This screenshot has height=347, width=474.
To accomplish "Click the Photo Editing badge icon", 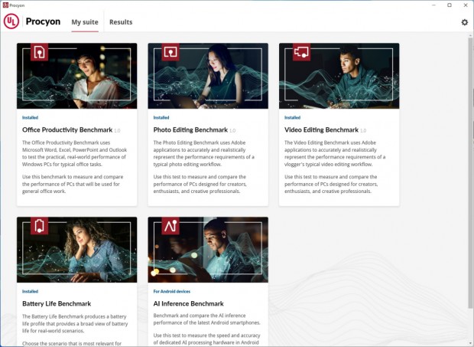I will coord(170,52).
